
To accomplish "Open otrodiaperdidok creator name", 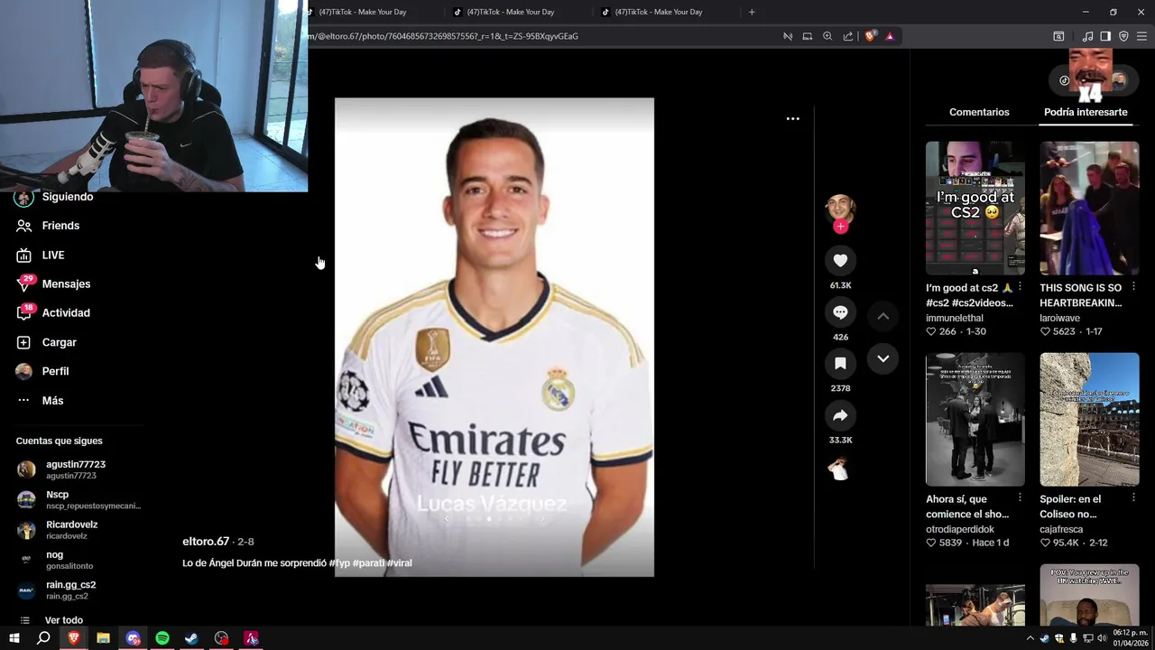I will pos(960,529).
